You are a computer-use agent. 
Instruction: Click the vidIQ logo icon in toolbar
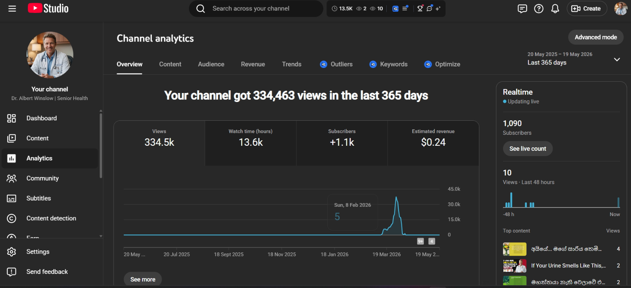coord(395,9)
